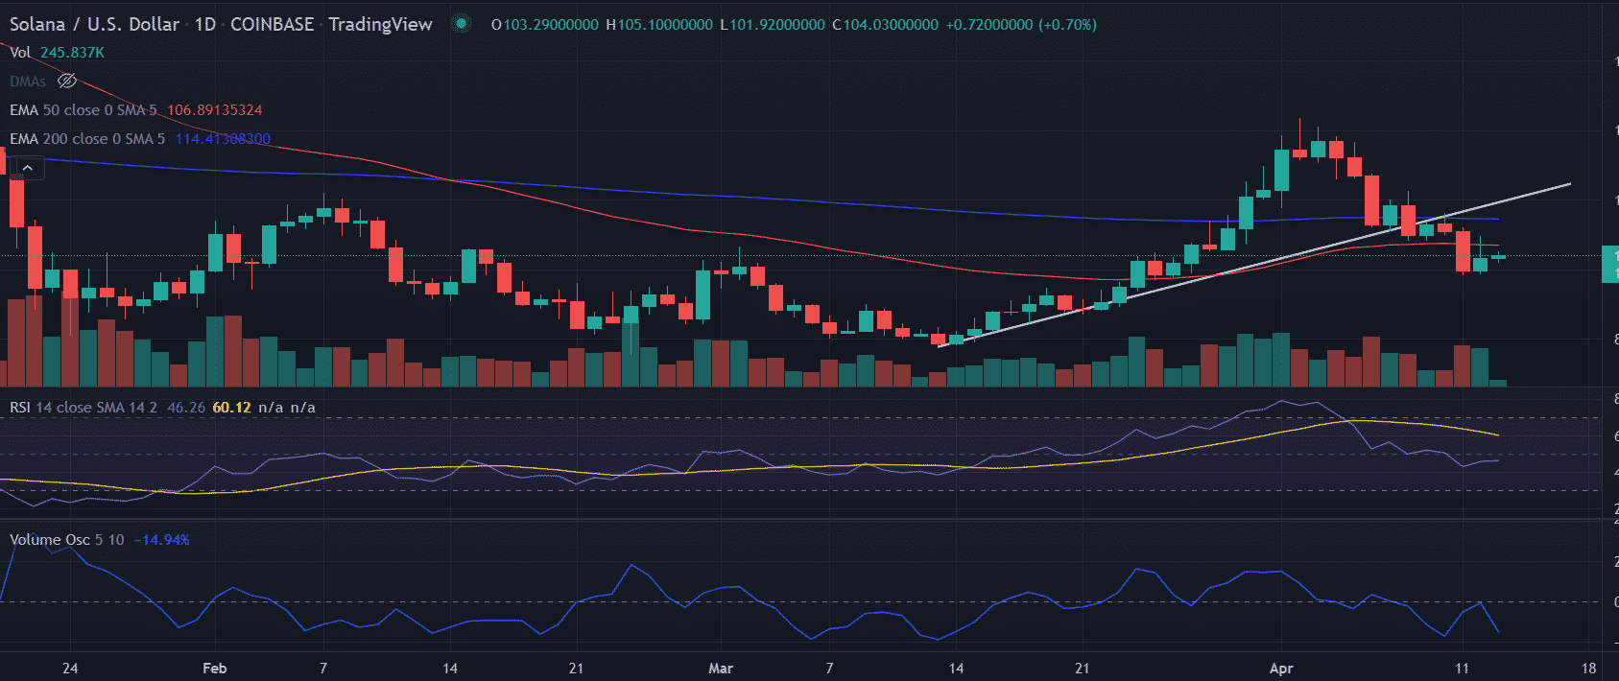Select the Solana / U.S. Dollar symbol title
The width and height of the screenshot is (1619, 681).
coord(94,24)
